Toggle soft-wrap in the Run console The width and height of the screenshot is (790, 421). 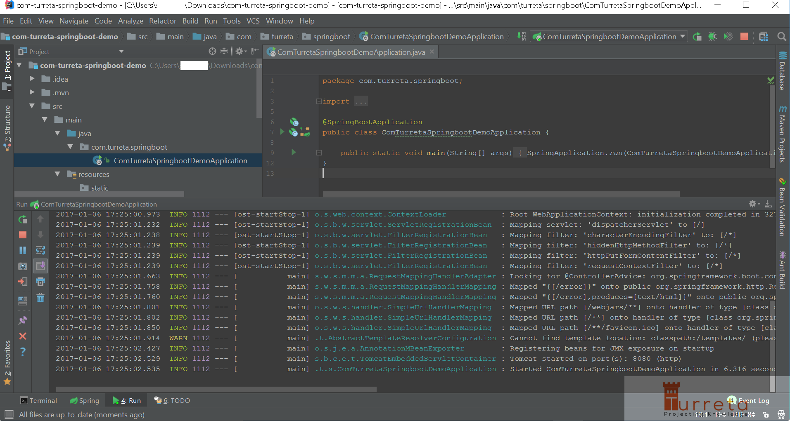point(40,250)
